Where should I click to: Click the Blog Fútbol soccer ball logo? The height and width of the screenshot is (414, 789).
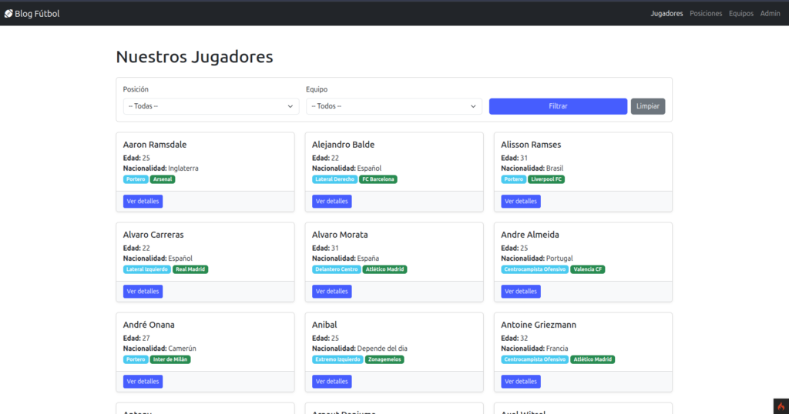point(8,13)
